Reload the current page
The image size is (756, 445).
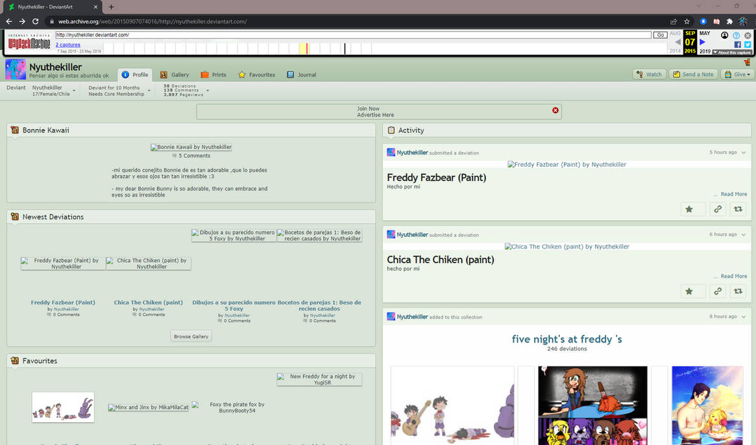[35, 21]
